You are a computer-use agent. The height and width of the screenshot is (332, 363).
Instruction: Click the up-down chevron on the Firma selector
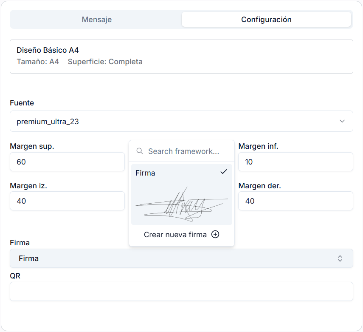click(340, 258)
